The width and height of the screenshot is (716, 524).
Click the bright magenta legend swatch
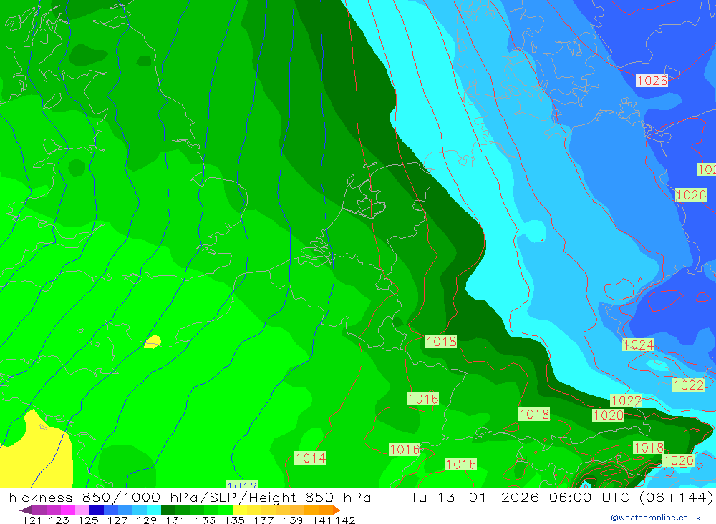pos(68,510)
